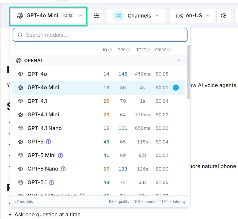This screenshot has width=238, height=219.
Task: Click the info icon next to TPS
Action: (128, 50)
